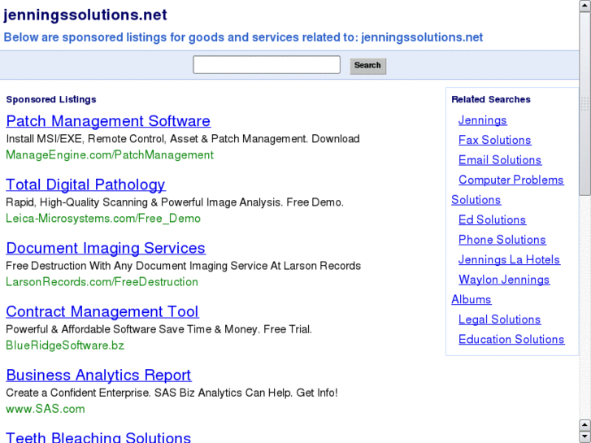Visit the ManageEngine.com/PatchManagement URL
Screen dimensions: 591x443
point(110,155)
